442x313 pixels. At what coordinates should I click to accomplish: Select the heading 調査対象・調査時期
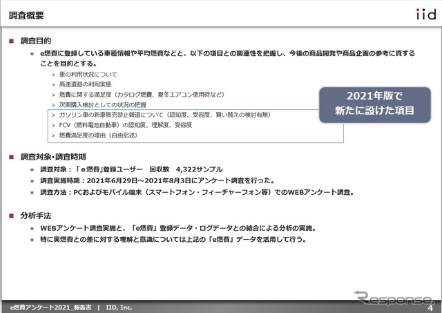(x=53, y=157)
